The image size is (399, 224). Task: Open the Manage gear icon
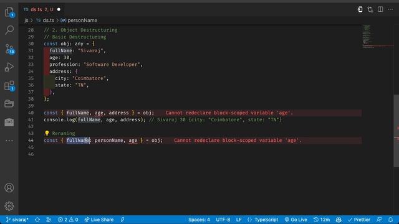click(x=9, y=206)
